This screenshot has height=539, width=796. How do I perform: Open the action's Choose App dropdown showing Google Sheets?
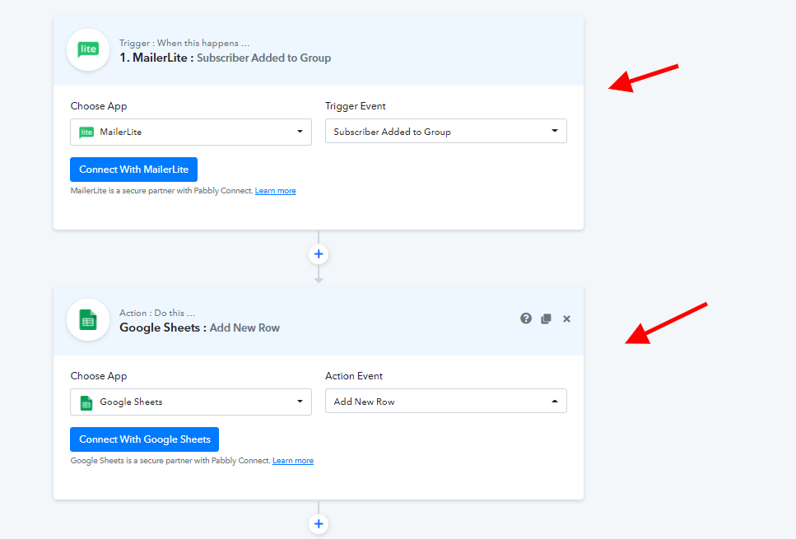191,402
